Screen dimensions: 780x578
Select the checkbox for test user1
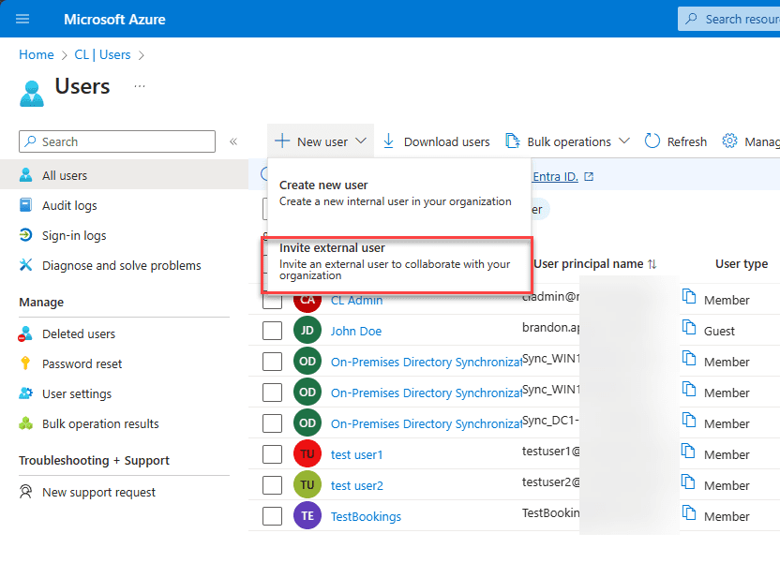(272, 454)
